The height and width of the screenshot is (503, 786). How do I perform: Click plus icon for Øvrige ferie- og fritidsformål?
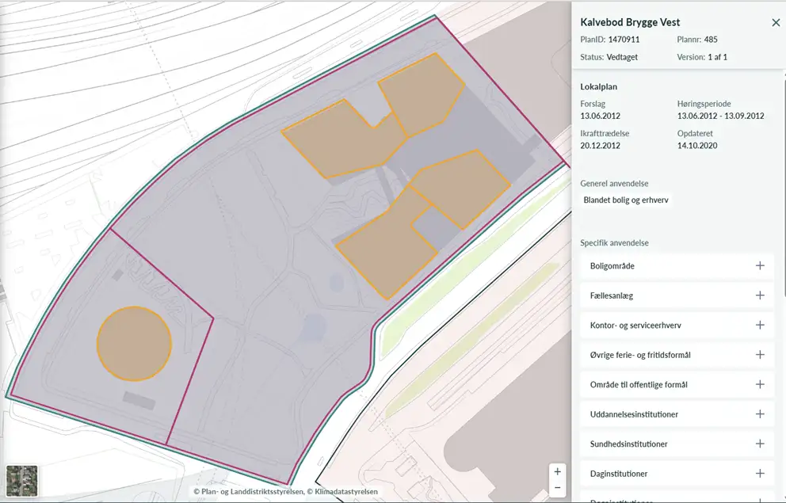click(759, 355)
